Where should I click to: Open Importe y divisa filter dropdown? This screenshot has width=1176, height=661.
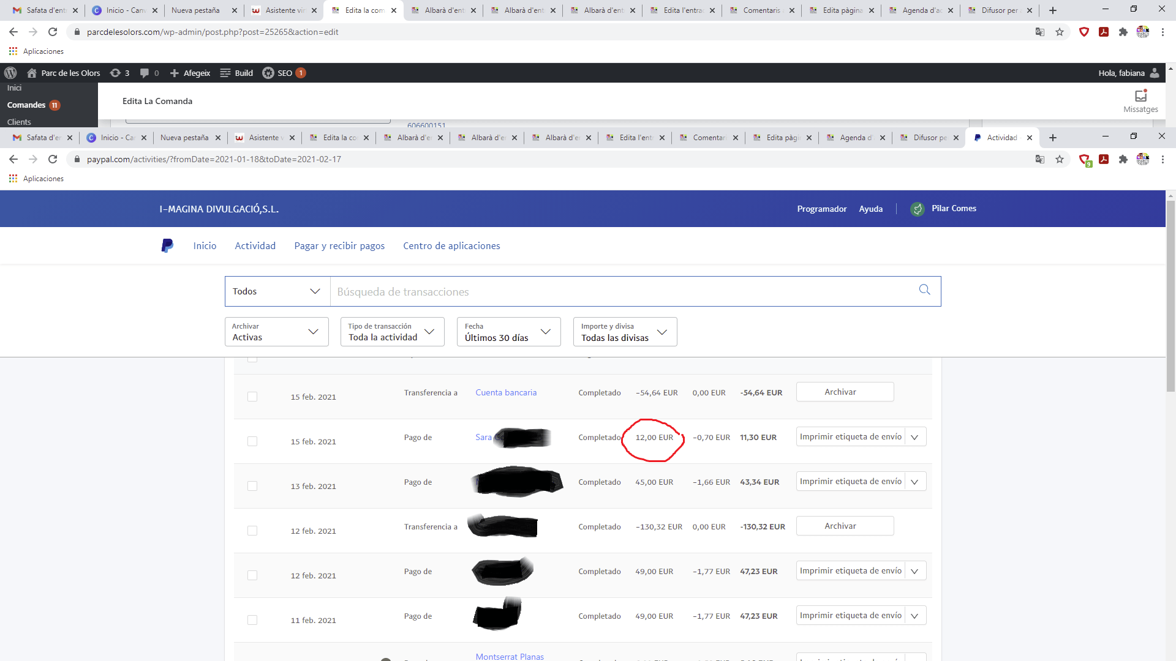tap(625, 332)
